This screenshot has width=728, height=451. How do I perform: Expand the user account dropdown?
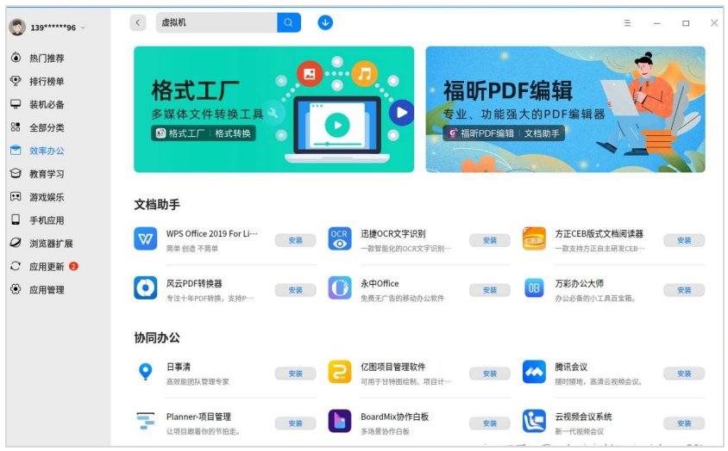click(x=84, y=28)
